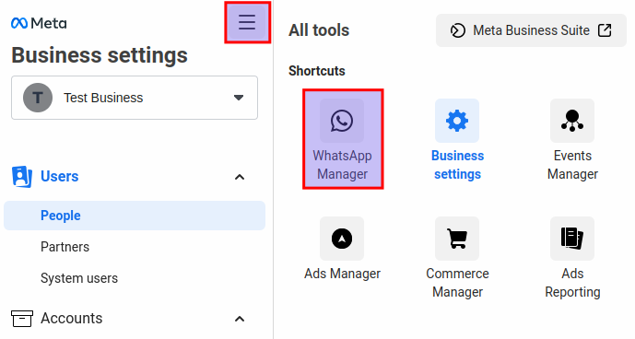Click the Accounts archive box icon

coord(22,319)
